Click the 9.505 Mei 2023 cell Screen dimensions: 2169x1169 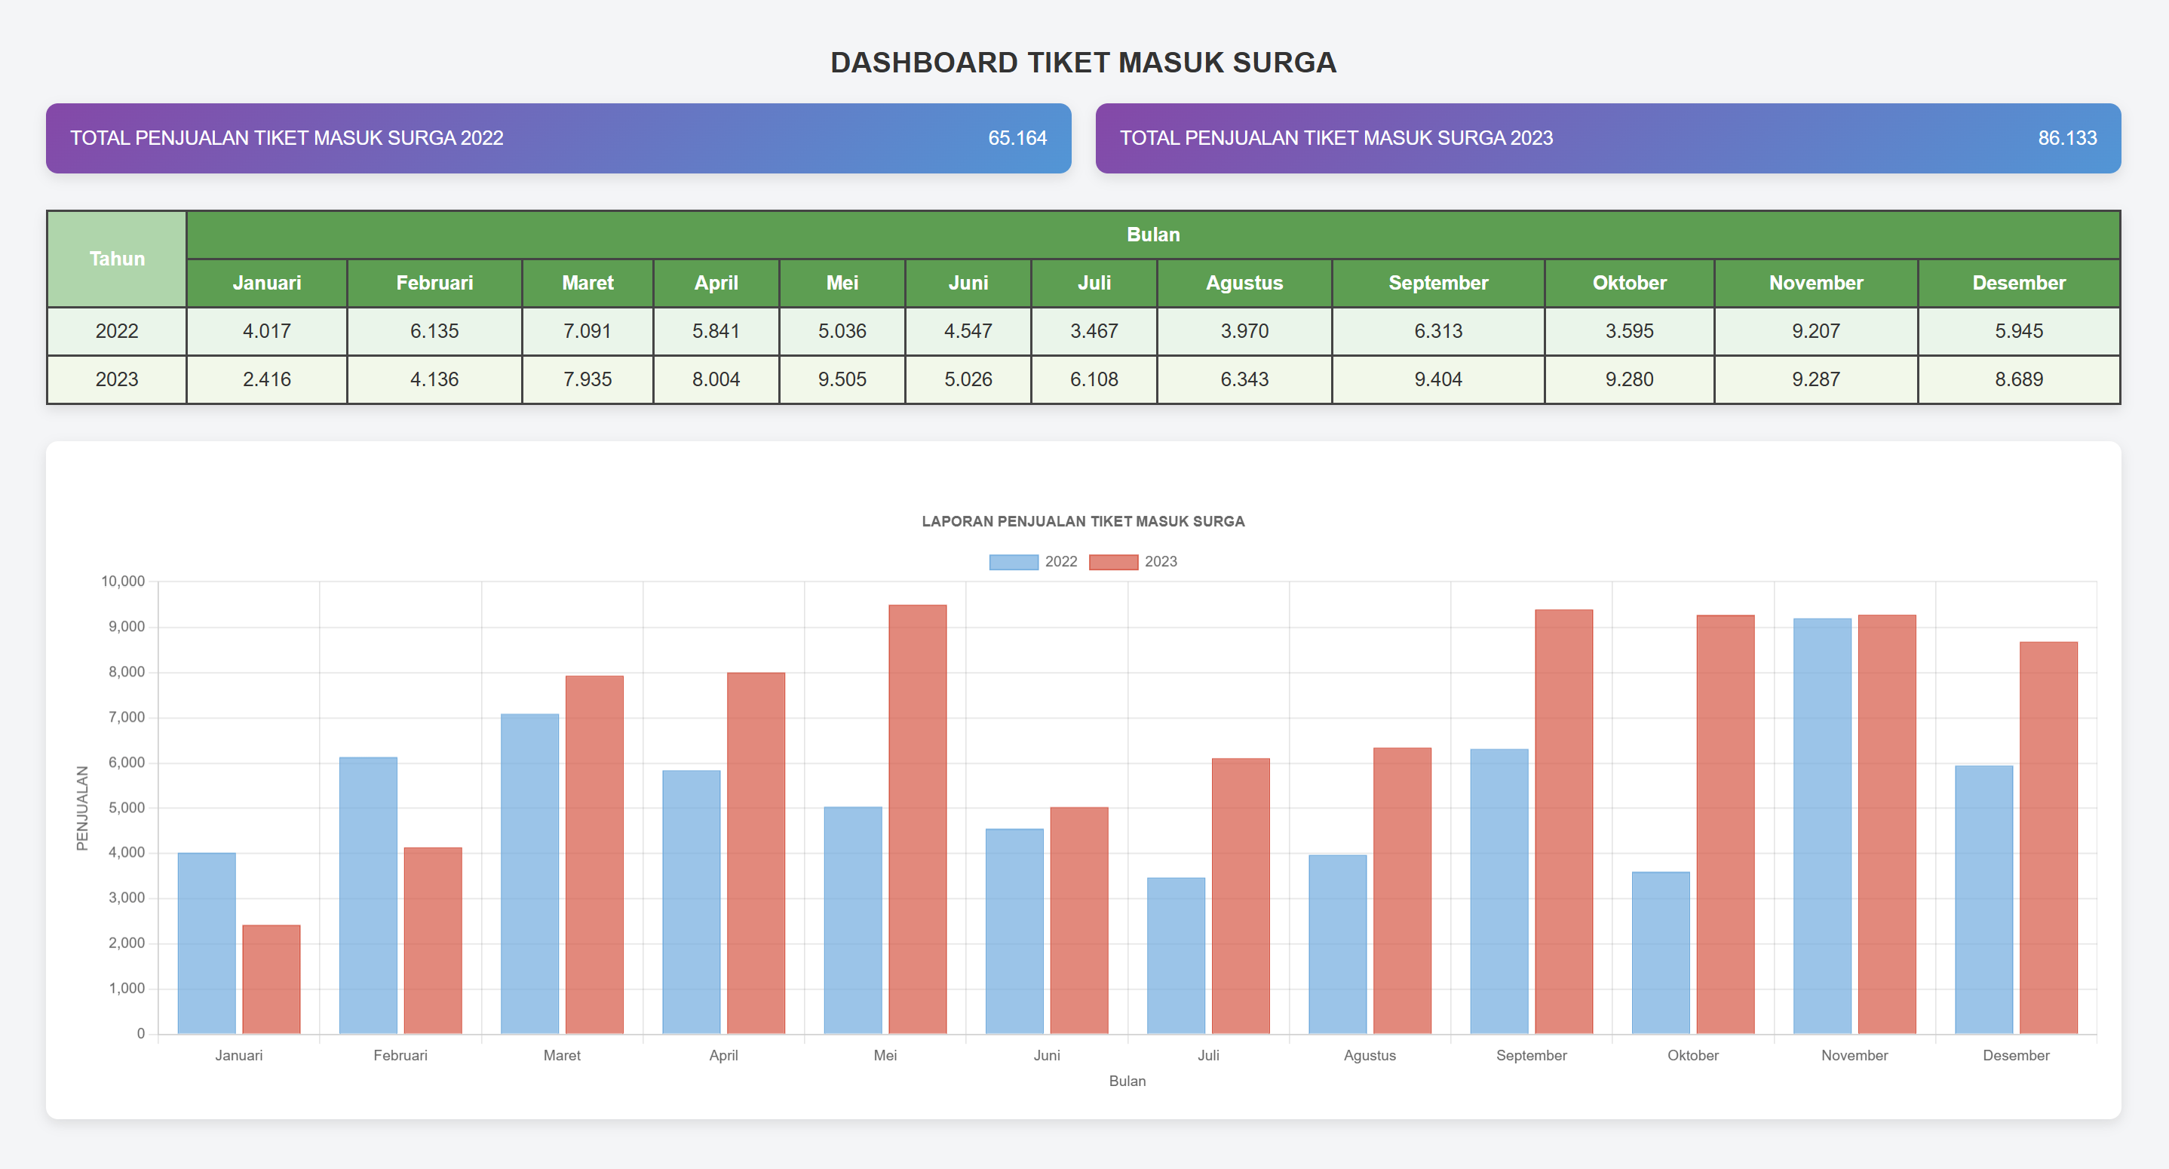tap(842, 379)
